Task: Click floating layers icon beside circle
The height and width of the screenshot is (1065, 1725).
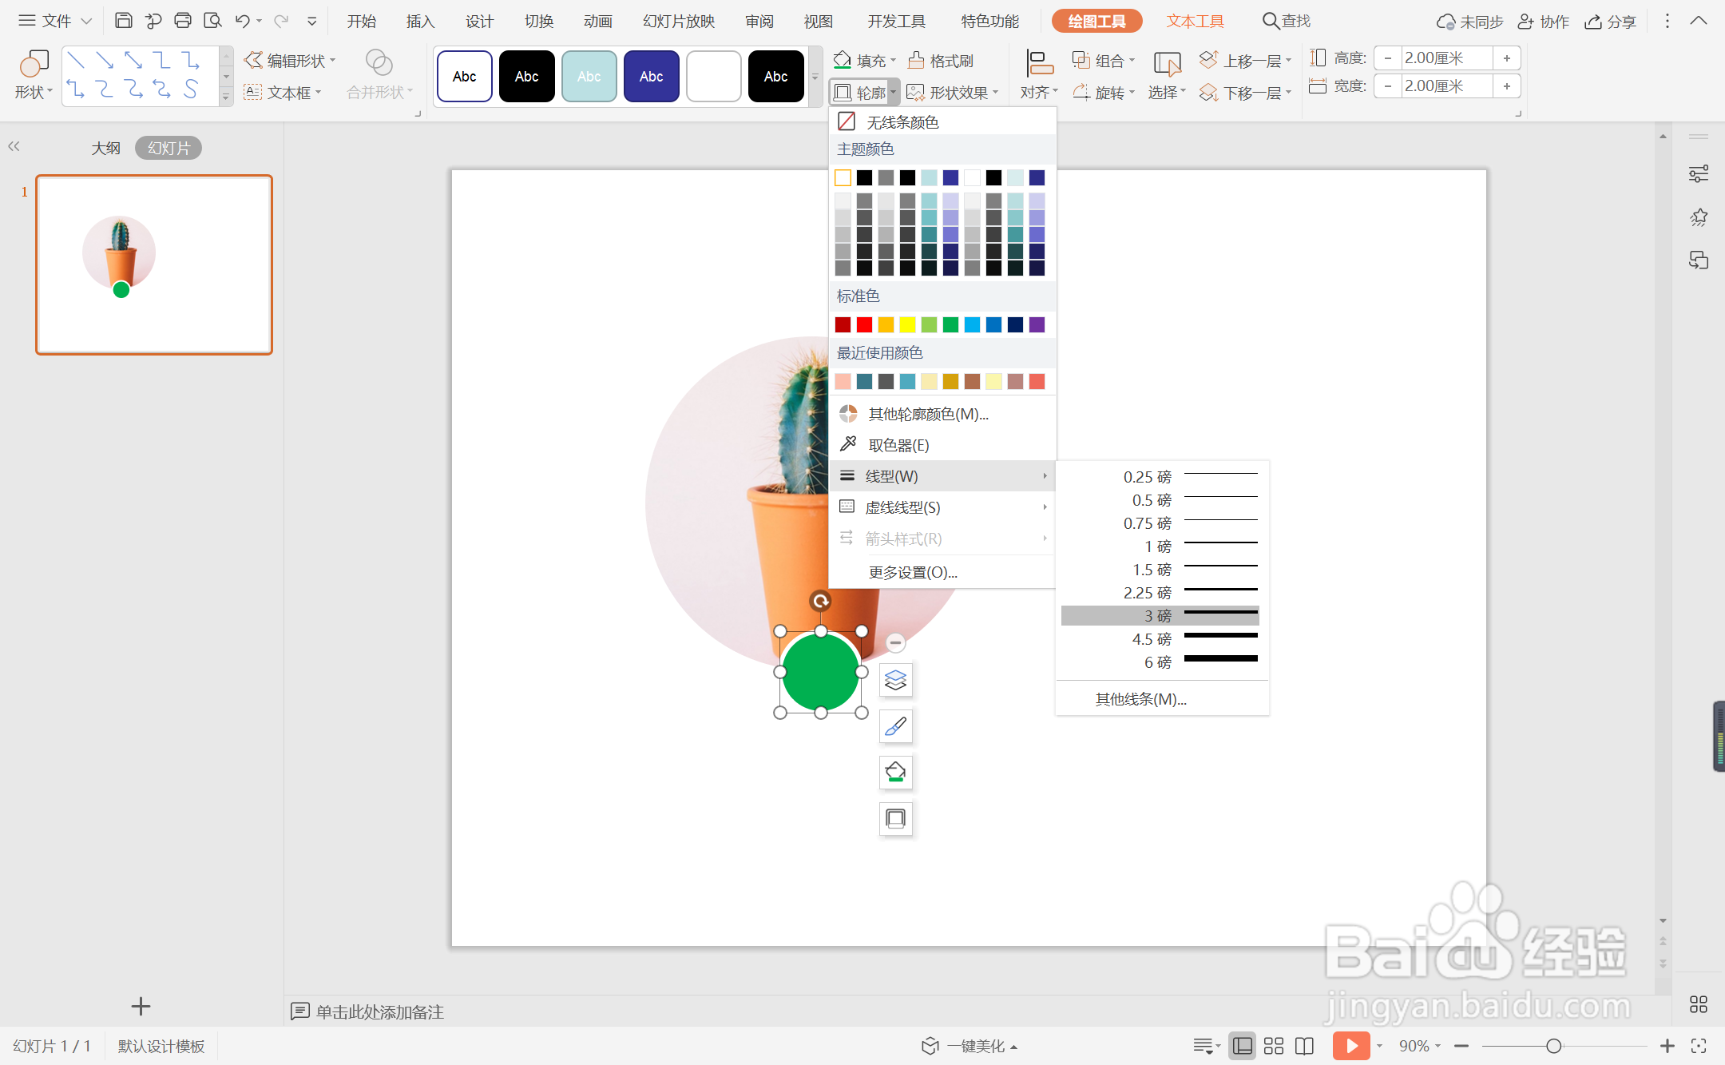Action: coord(895,680)
